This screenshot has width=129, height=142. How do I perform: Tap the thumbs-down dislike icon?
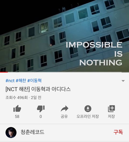coord(41,109)
